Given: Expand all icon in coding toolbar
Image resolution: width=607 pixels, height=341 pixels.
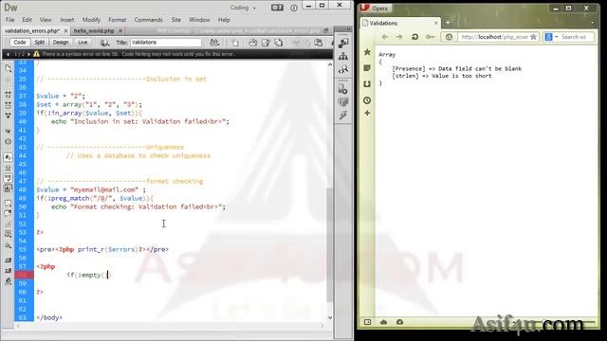Looking at the screenshot, I should (x=9, y=116).
